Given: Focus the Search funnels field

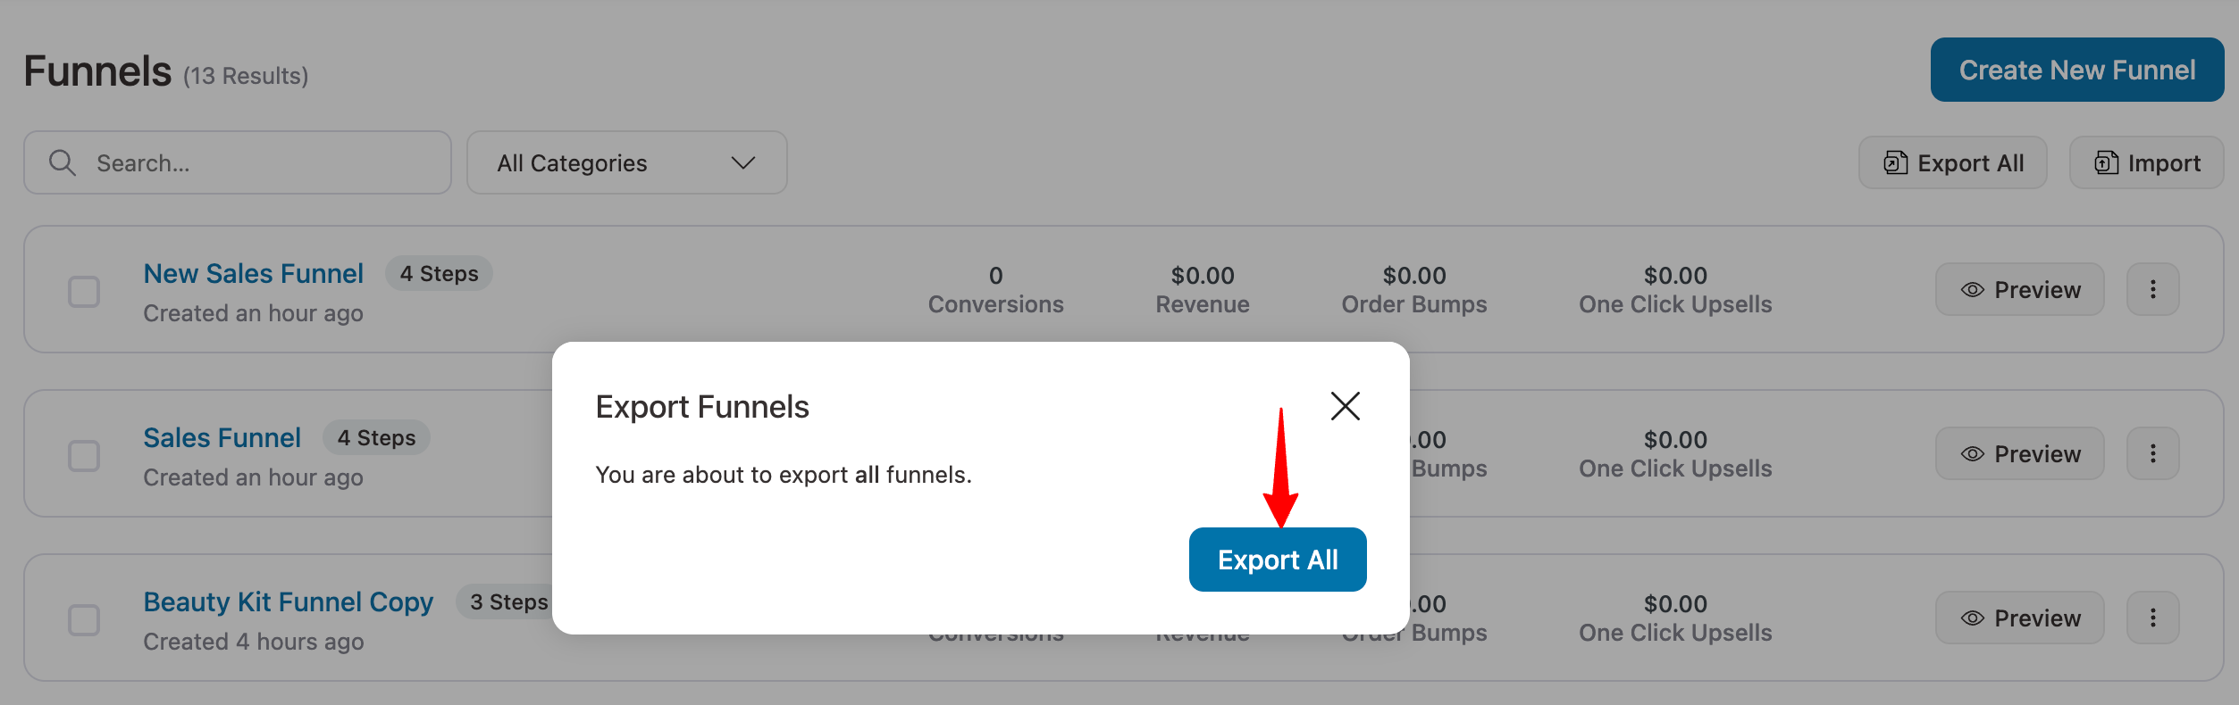Looking at the screenshot, I should [x=238, y=162].
